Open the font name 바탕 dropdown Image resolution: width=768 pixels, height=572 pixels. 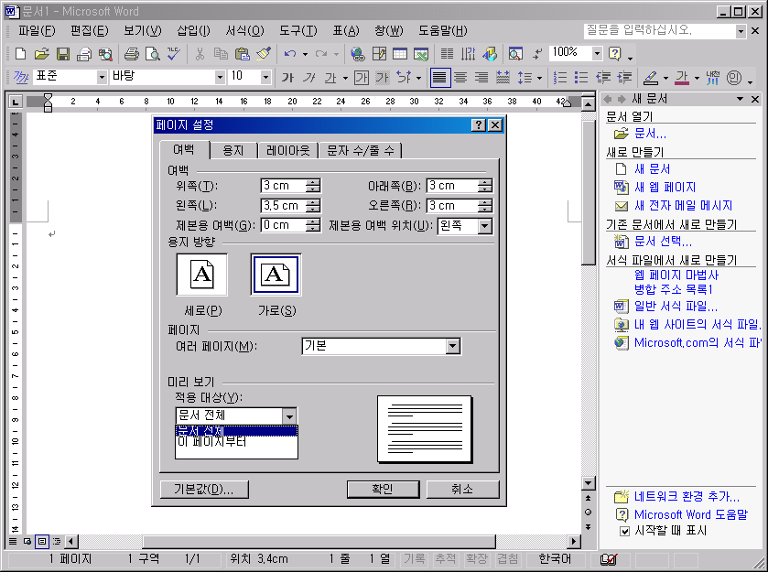[220, 77]
